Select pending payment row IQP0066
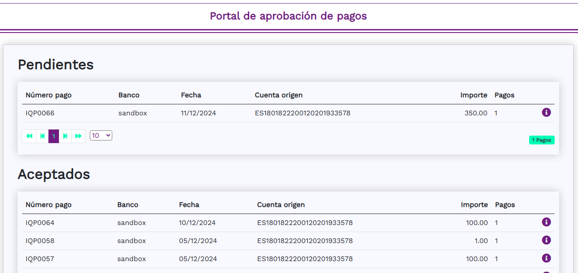The width and height of the screenshot is (578, 273). (x=40, y=113)
